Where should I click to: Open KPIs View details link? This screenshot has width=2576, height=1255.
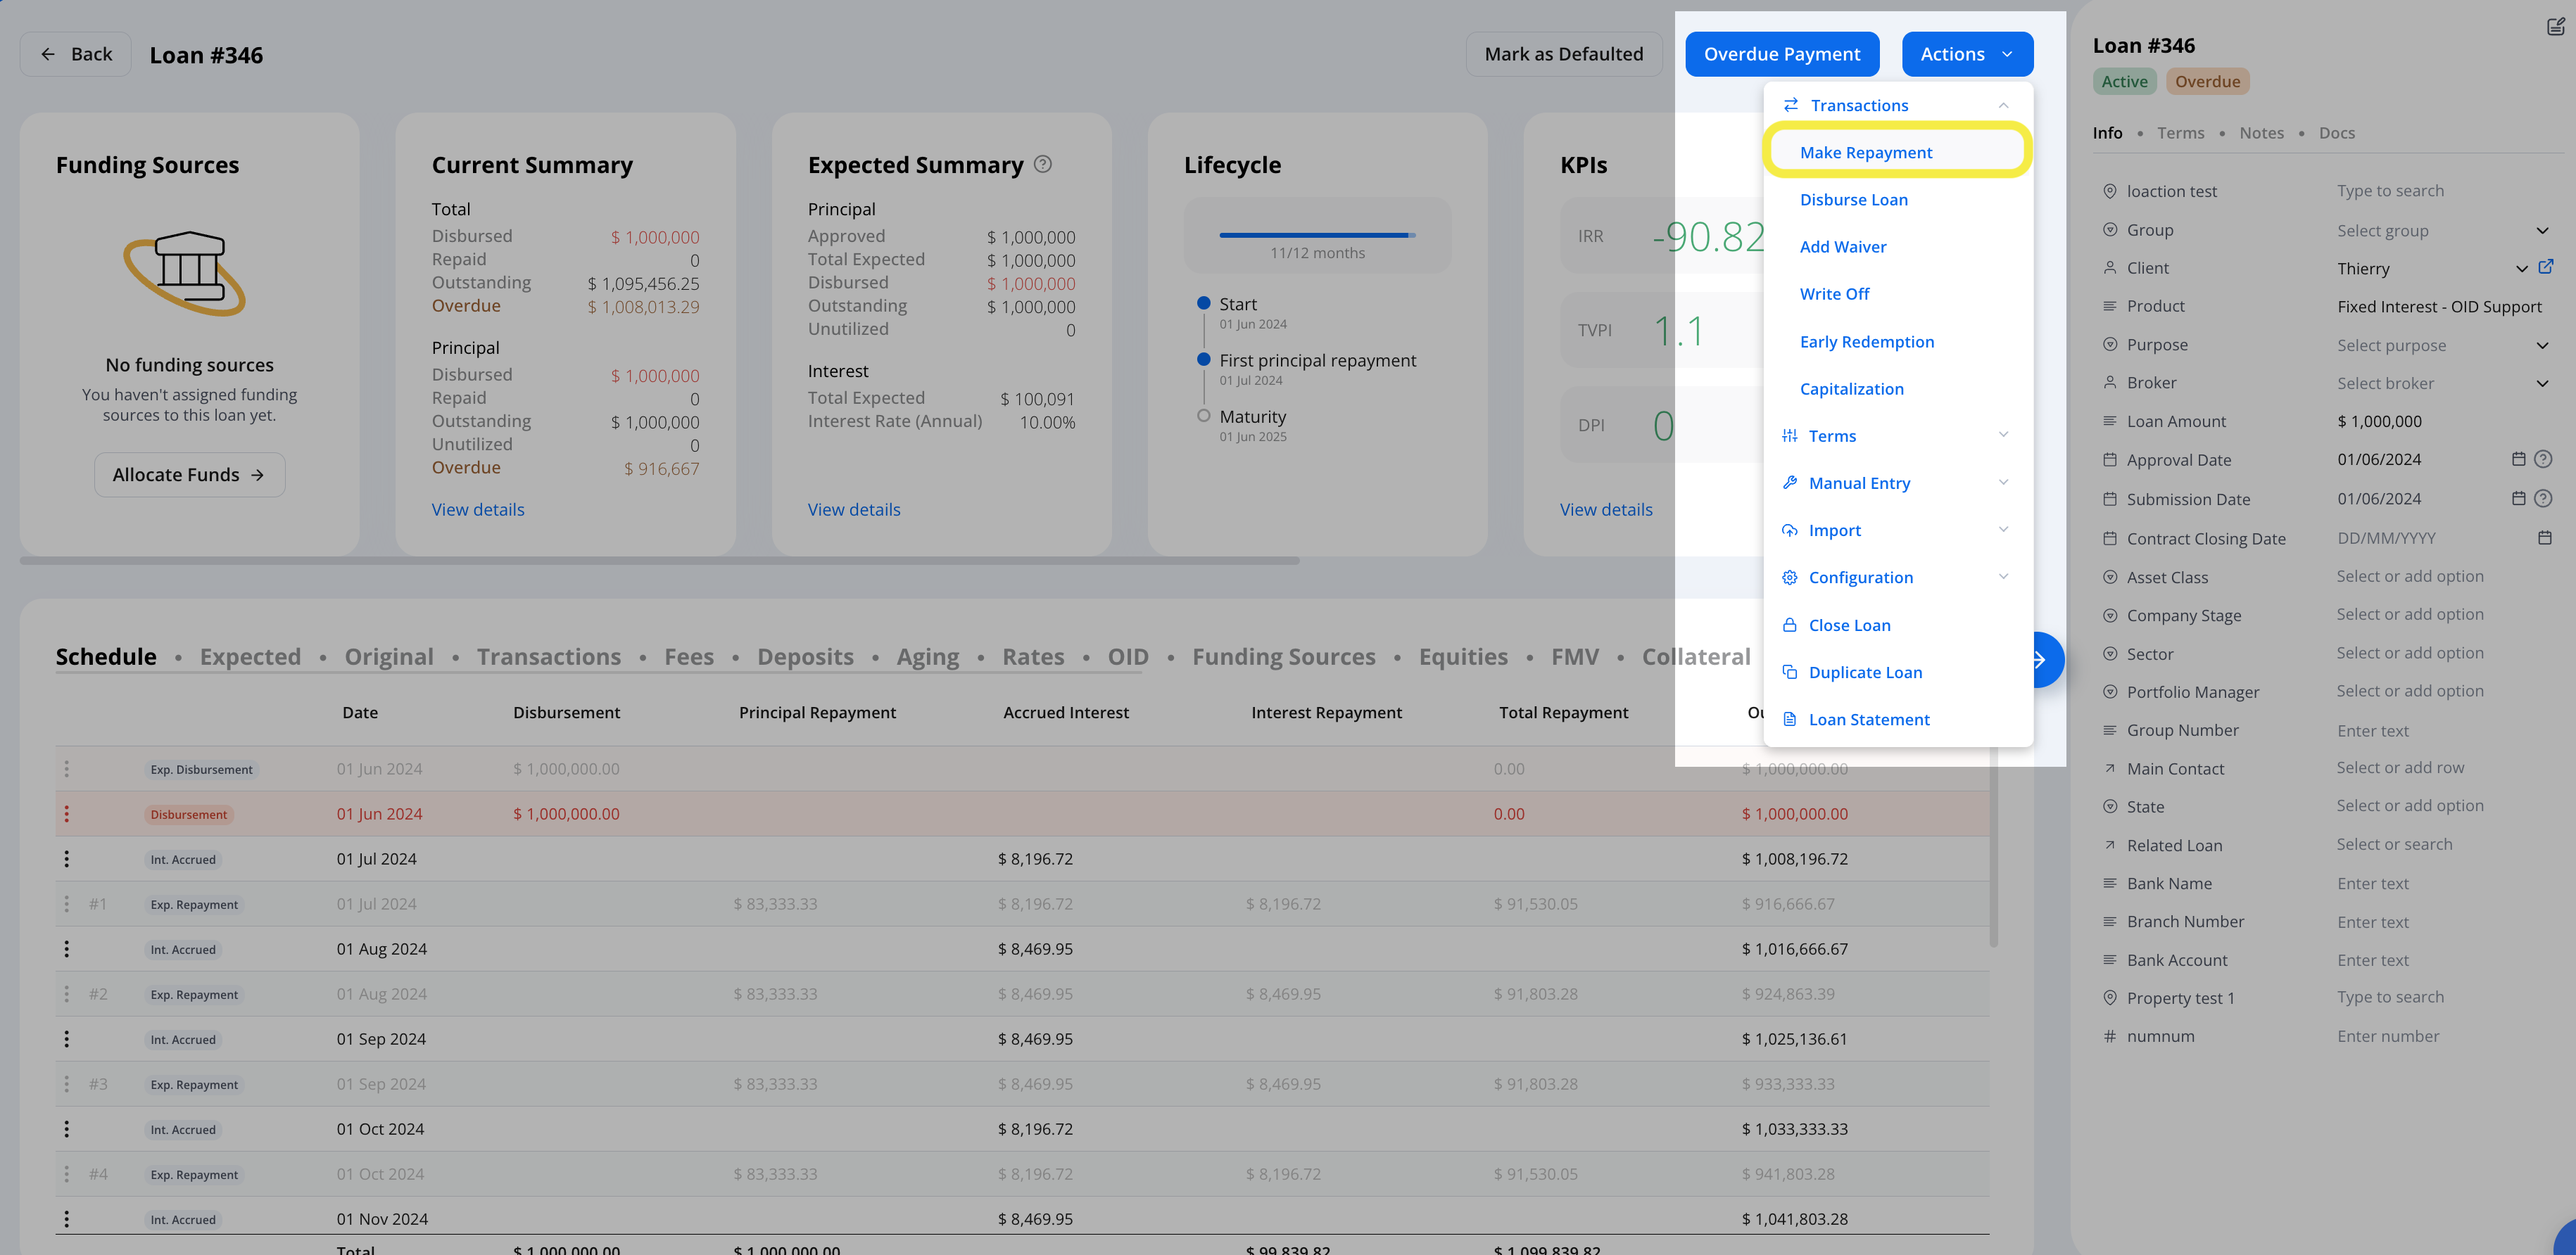[1605, 509]
